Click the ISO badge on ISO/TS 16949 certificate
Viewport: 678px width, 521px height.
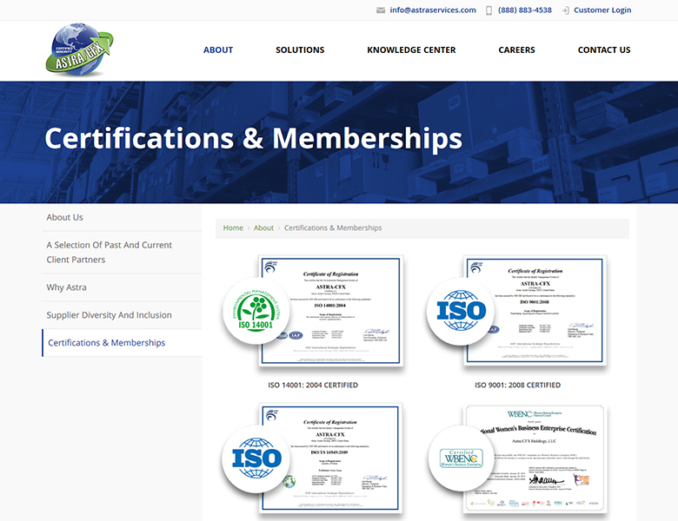click(x=256, y=458)
